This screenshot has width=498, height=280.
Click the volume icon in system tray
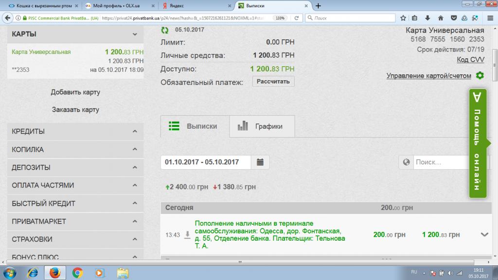pyautogui.click(x=450, y=273)
